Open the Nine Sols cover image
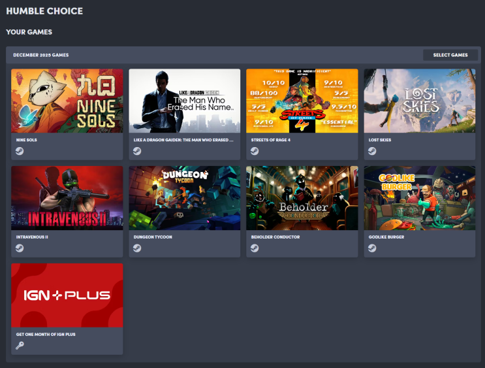Viewport: 485px width, 368px height. 67,101
